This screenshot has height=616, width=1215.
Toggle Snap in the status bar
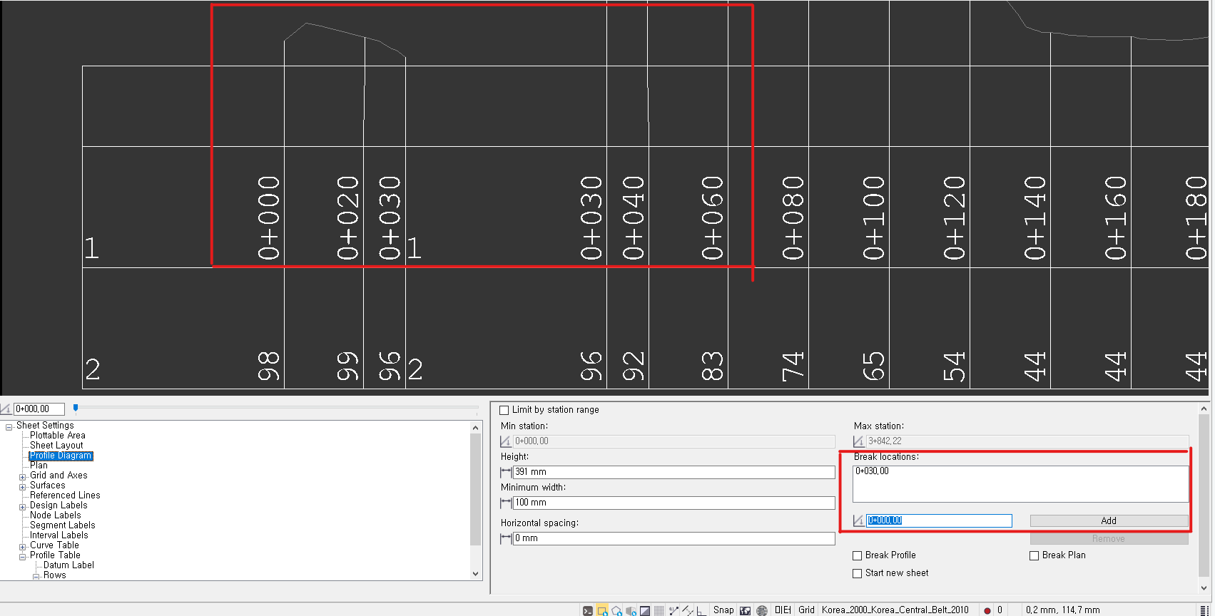(723, 610)
